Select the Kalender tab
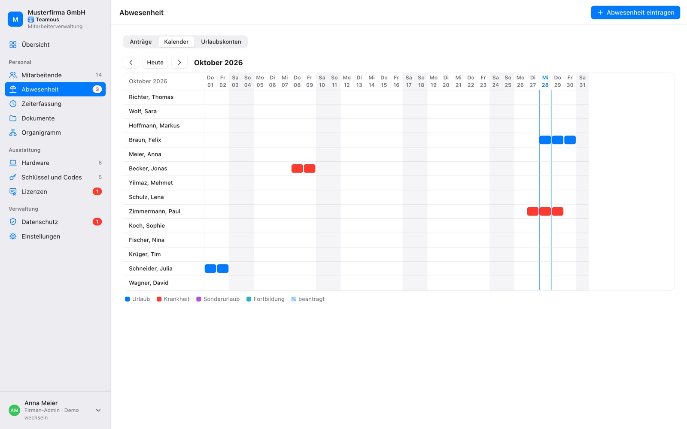The width and height of the screenshot is (687, 429). (176, 42)
